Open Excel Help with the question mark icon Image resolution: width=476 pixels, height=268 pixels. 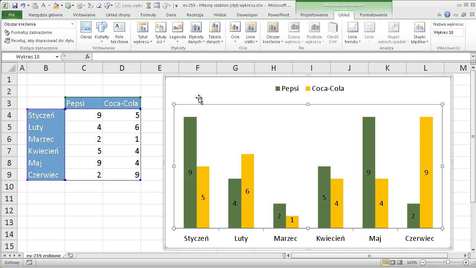point(447,15)
